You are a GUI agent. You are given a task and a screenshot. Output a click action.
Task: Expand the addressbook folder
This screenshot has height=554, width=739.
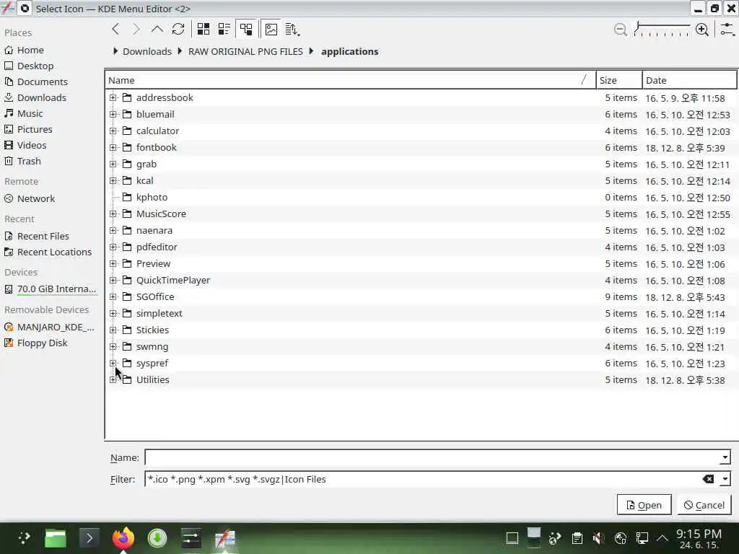coord(113,97)
